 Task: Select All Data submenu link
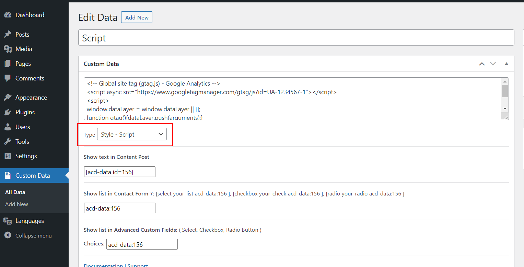click(x=15, y=192)
